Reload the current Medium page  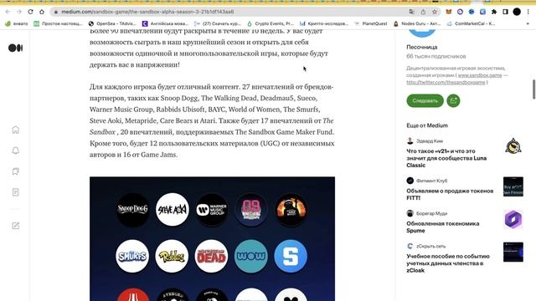tap(30, 12)
